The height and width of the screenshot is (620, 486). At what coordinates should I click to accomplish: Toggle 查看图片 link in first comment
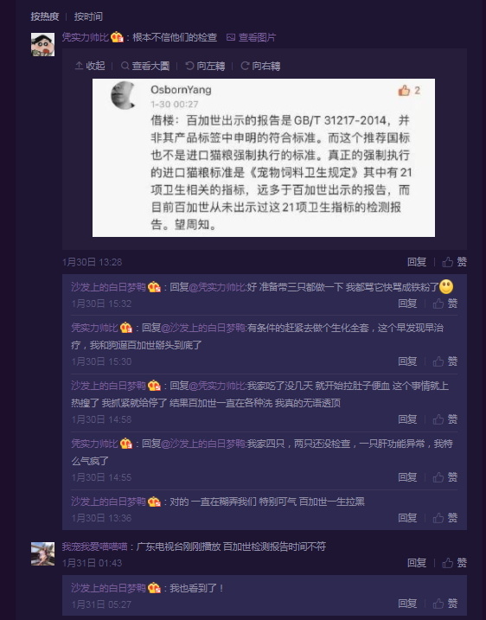pyautogui.click(x=251, y=37)
